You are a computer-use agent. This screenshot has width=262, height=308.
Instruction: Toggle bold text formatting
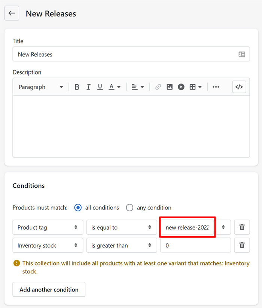coord(77,87)
